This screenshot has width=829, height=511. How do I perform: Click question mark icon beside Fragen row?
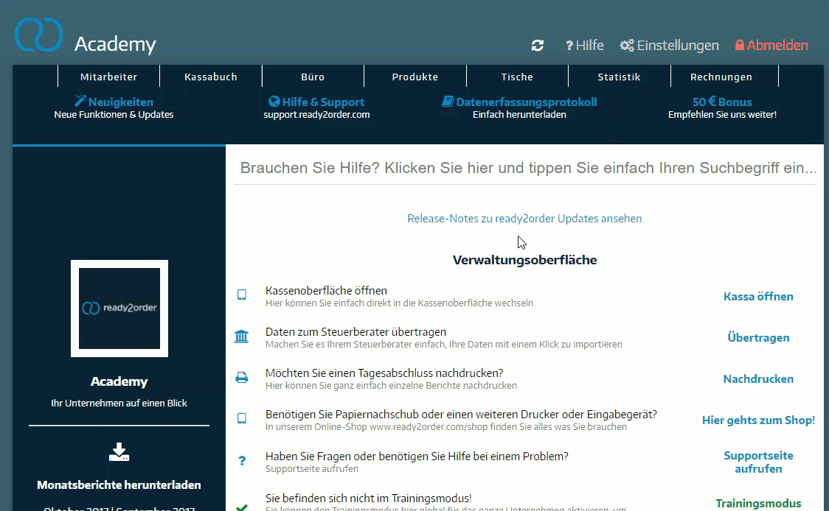click(x=242, y=461)
